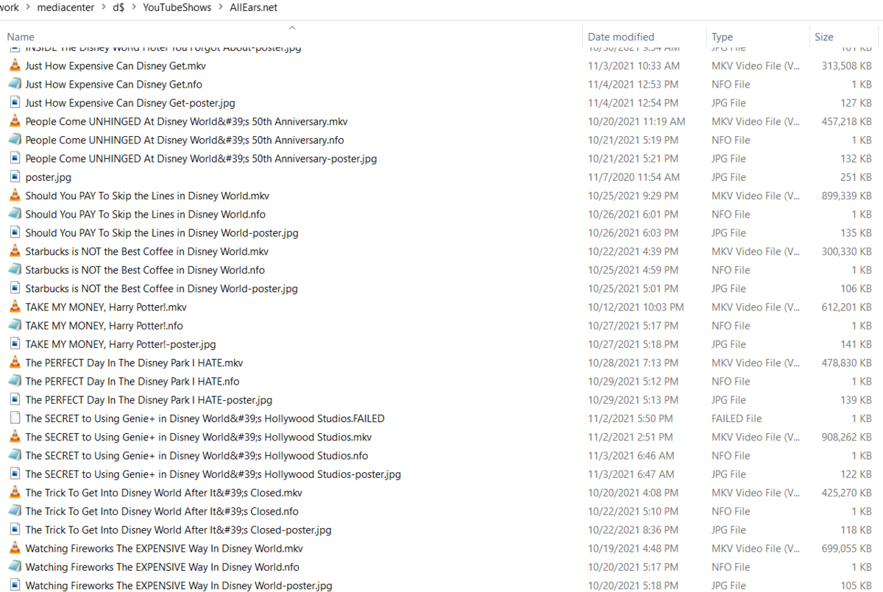The width and height of the screenshot is (883, 592).
Task: Click the FAILED File type cell
Action: [x=737, y=418]
